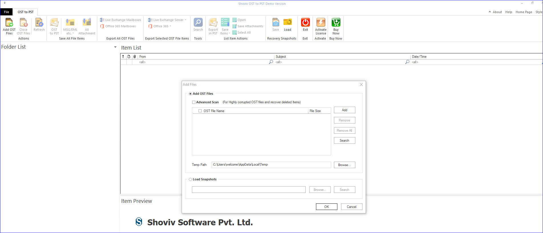
Task: Select the Add OST Files radio button
Action: [x=190, y=94]
